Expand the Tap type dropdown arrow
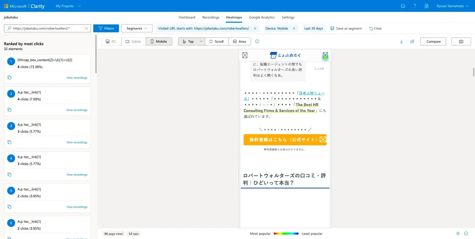This screenshot has width=475, height=239. 201,41
